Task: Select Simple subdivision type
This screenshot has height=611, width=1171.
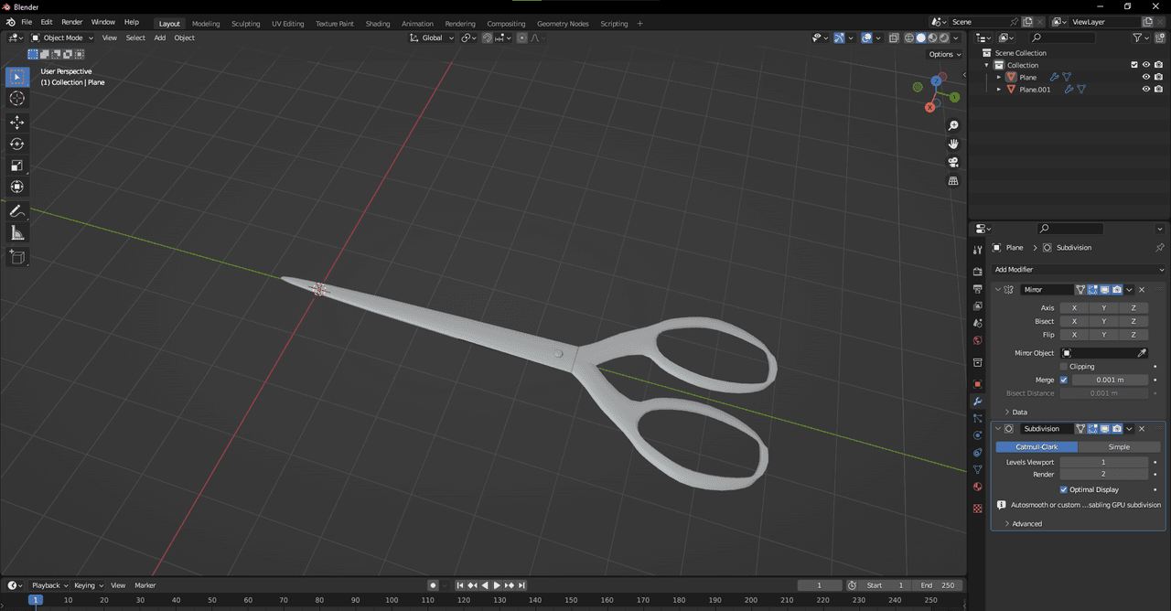Action: point(1119,447)
